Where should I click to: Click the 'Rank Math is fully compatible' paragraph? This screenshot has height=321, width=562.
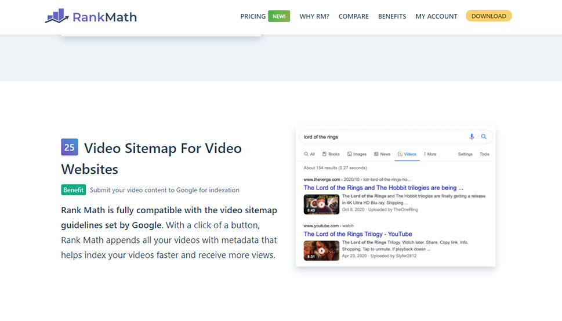pyautogui.click(x=169, y=232)
